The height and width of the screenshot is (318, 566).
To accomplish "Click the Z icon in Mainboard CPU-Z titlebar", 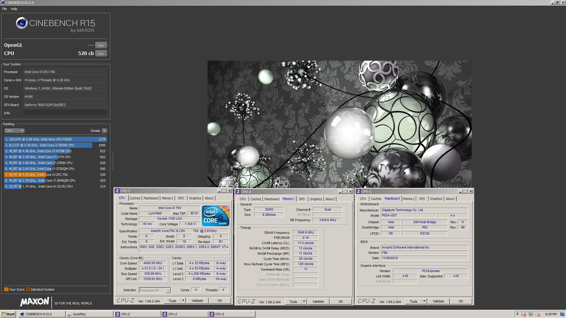I will (x=358, y=191).
